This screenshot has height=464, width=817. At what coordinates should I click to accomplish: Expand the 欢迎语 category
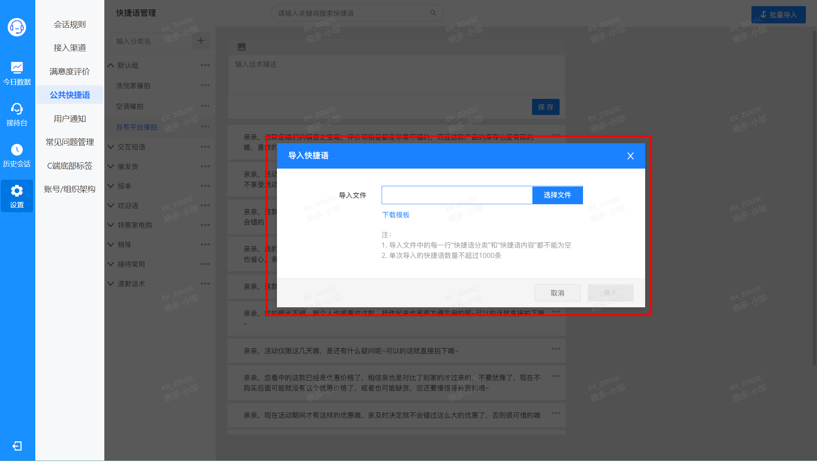111,205
